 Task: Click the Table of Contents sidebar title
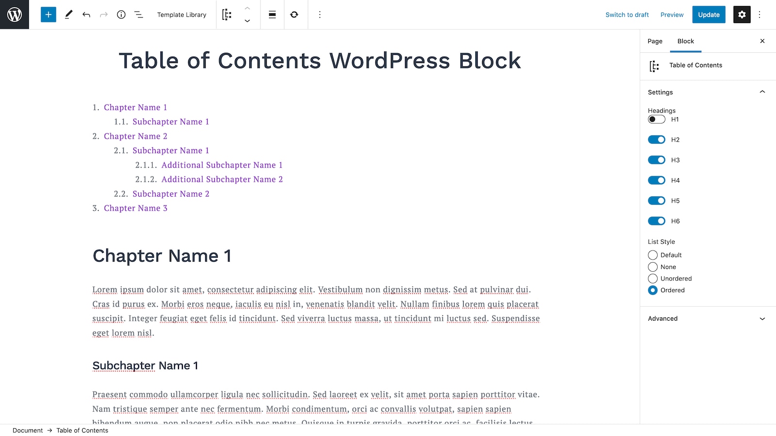(x=695, y=65)
